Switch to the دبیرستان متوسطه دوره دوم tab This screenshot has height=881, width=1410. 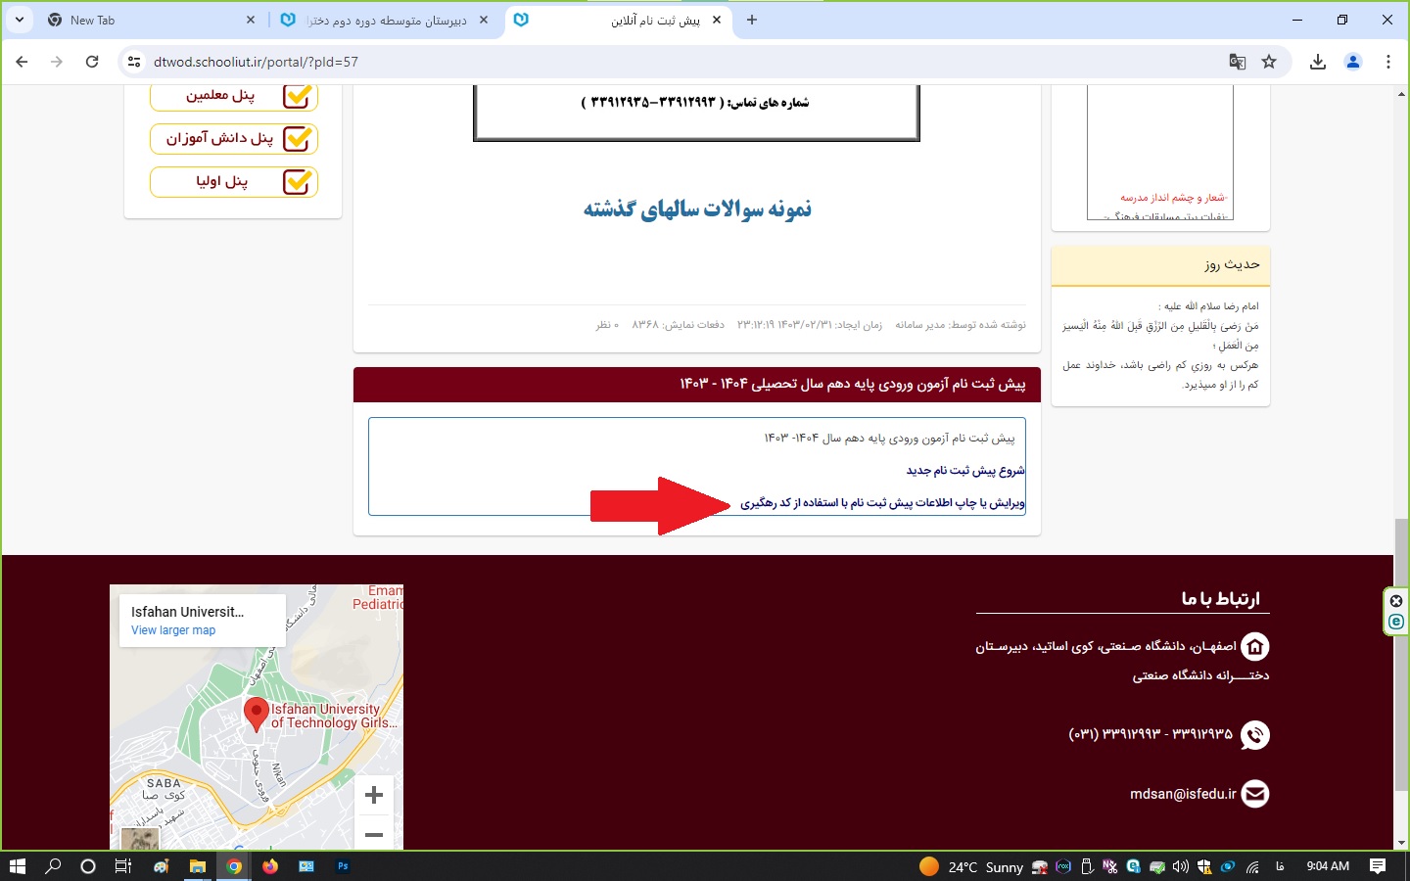point(387,20)
